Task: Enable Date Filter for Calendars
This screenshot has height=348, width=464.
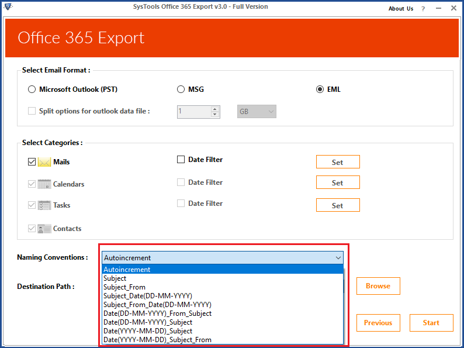Action: click(181, 182)
